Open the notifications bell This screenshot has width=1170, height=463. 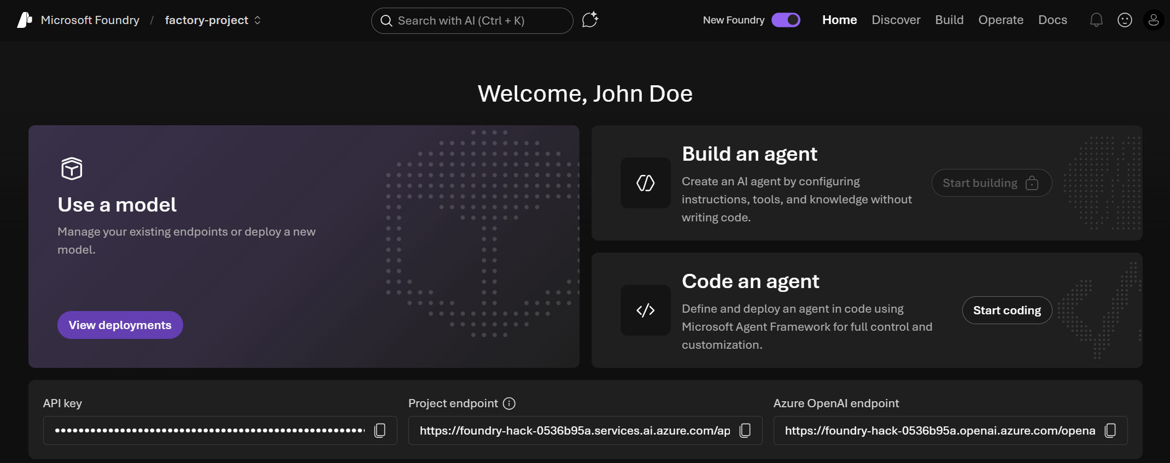pyautogui.click(x=1096, y=20)
